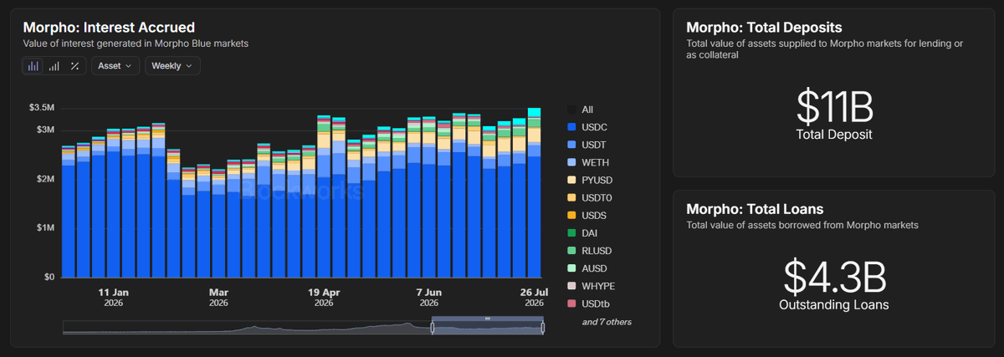This screenshot has width=1004, height=357.
Task: Click the selected window of the range navigator
Action: [x=488, y=328]
